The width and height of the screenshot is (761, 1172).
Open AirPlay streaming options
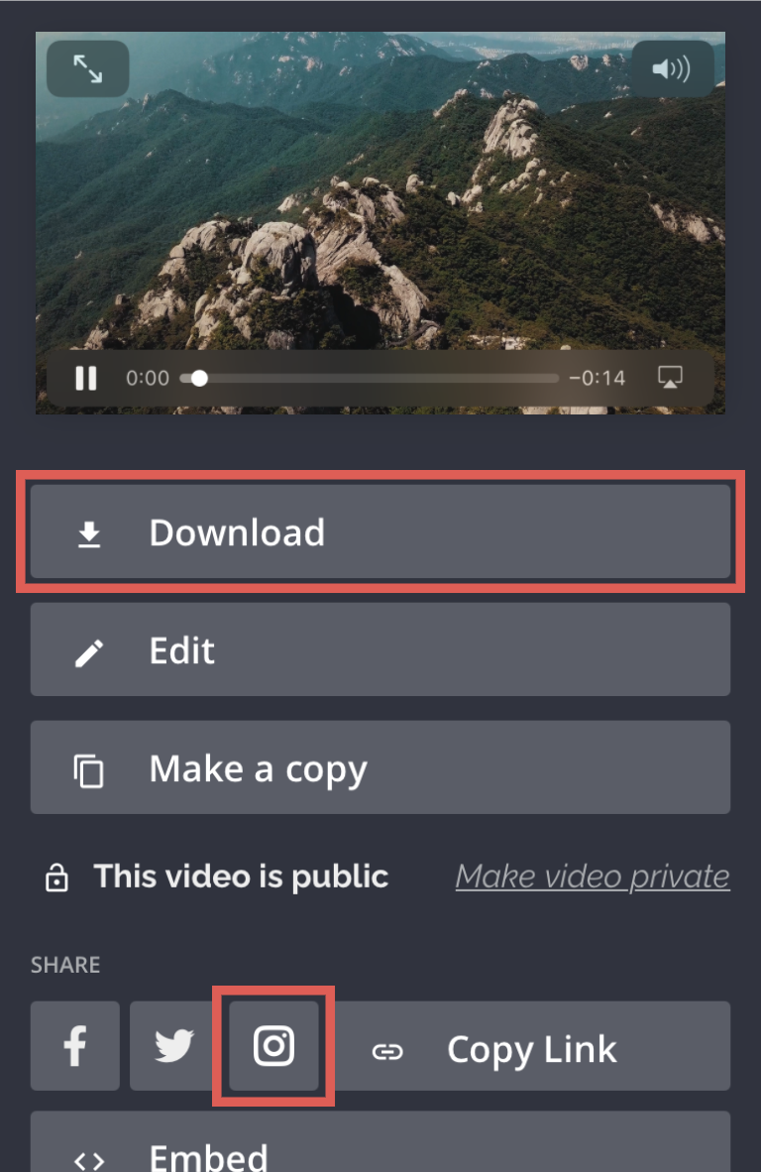670,378
